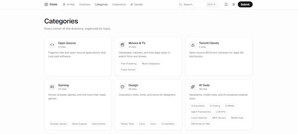Click the 'Every corner of the directory' subtitle
Screen dimensions: 298x134
pyautogui.click(x=77, y=29)
